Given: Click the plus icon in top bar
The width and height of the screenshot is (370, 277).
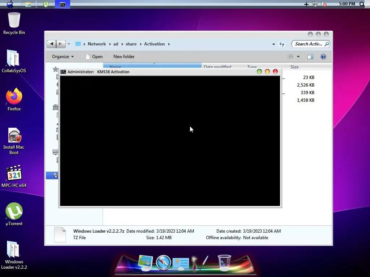Looking at the screenshot, I should click(x=306, y=4).
